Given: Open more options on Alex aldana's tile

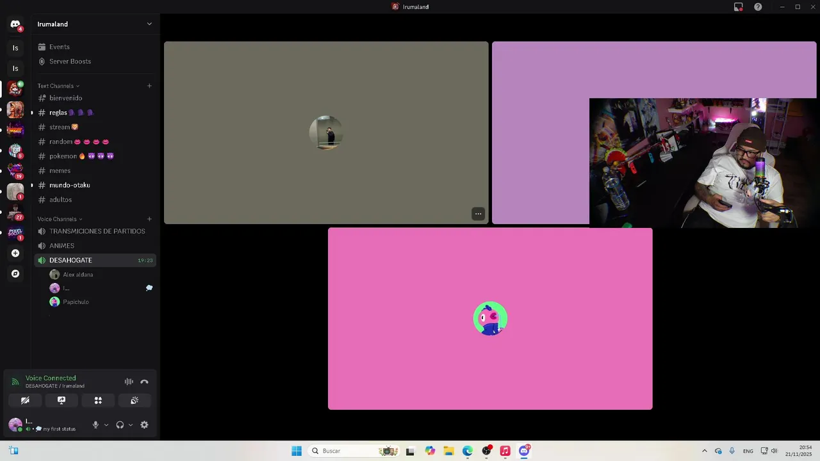Looking at the screenshot, I should pos(478,214).
